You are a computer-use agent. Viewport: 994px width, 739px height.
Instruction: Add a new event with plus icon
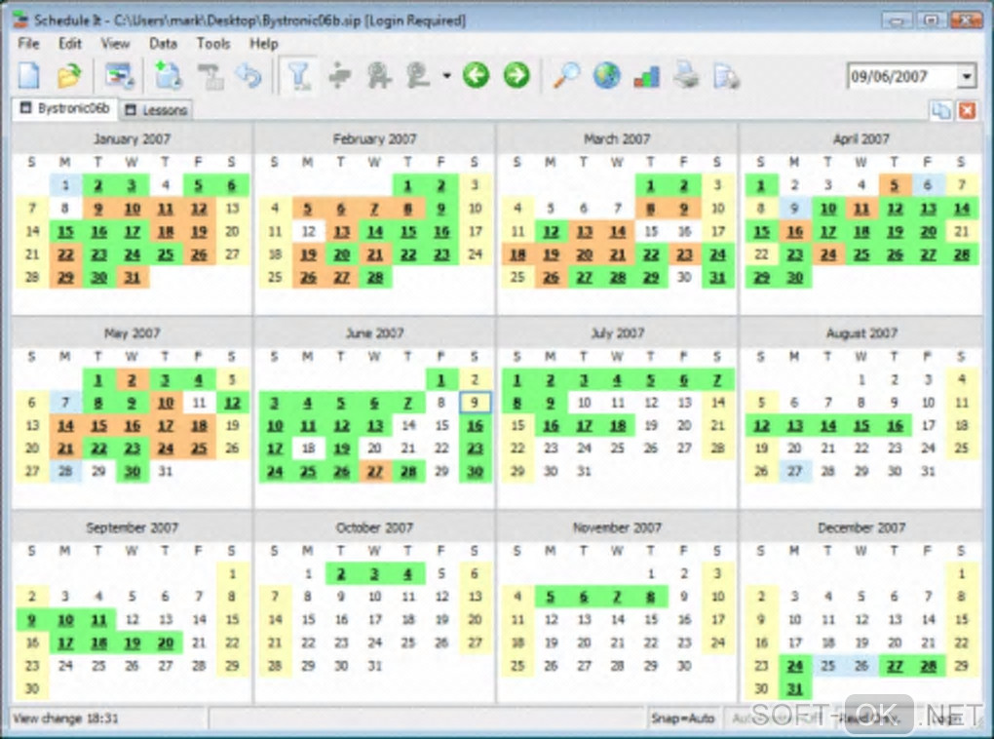click(x=168, y=76)
